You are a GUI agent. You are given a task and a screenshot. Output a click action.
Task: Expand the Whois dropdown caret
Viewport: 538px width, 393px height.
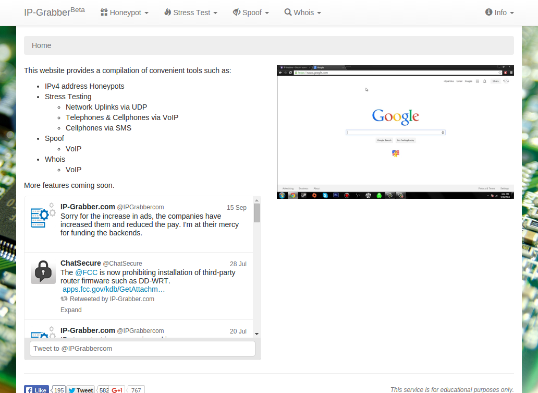(319, 13)
